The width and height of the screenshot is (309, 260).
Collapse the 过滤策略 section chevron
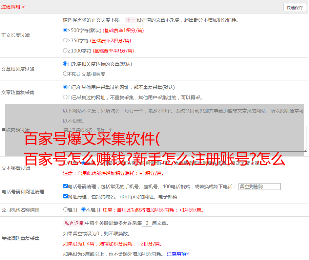23,7
